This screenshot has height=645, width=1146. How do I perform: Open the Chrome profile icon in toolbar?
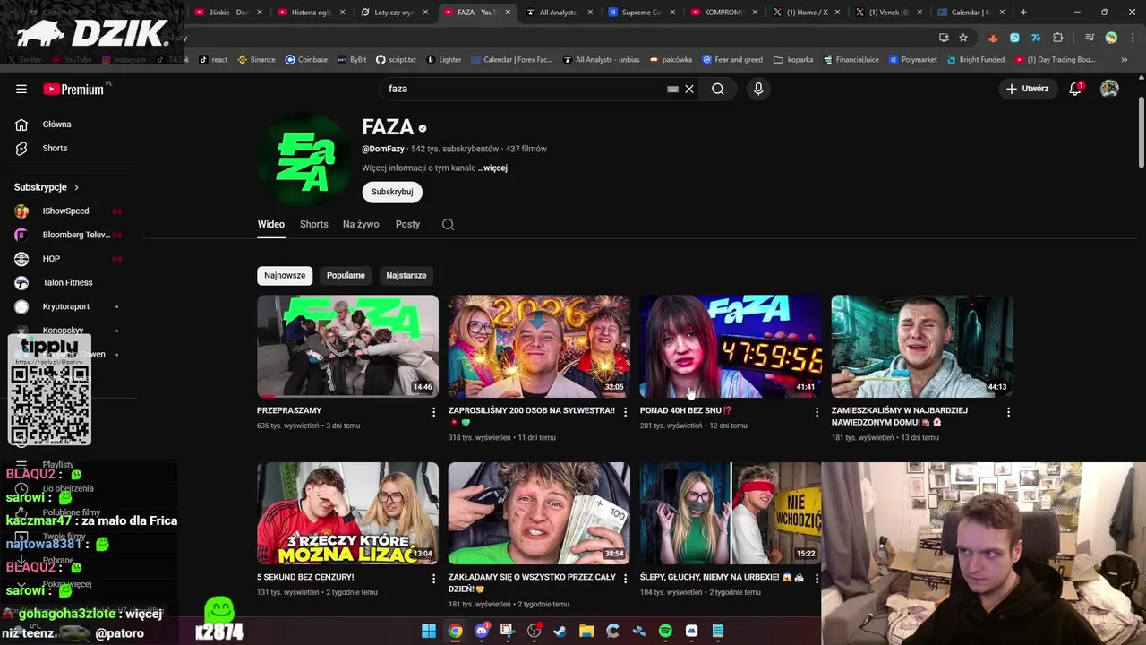click(1111, 38)
